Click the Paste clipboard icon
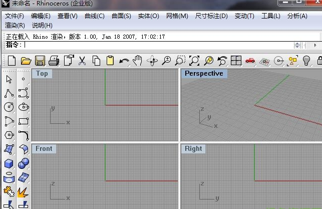This screenshot has height=209, width=322. [110, 61]
